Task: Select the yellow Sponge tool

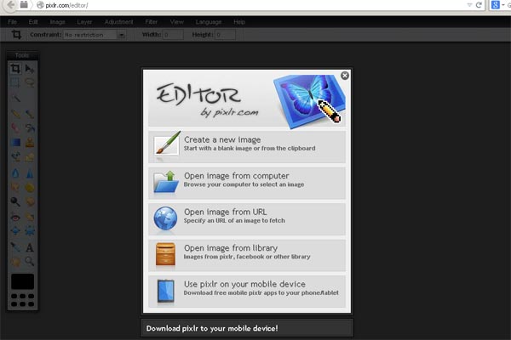Action: click(x=30, y=187)
